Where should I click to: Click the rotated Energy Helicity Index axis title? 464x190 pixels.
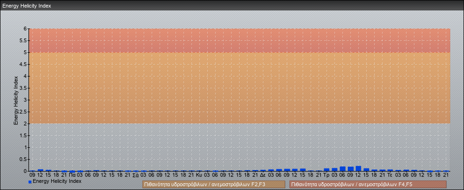tap(16, 100)
